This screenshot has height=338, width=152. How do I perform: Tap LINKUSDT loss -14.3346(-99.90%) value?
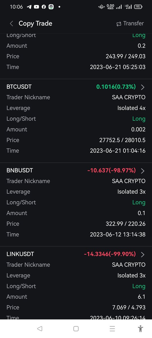[x=110, y=254]
